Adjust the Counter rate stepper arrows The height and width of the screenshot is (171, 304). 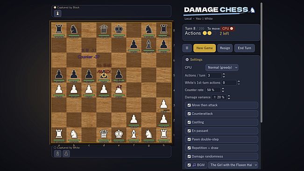[223, 90]
